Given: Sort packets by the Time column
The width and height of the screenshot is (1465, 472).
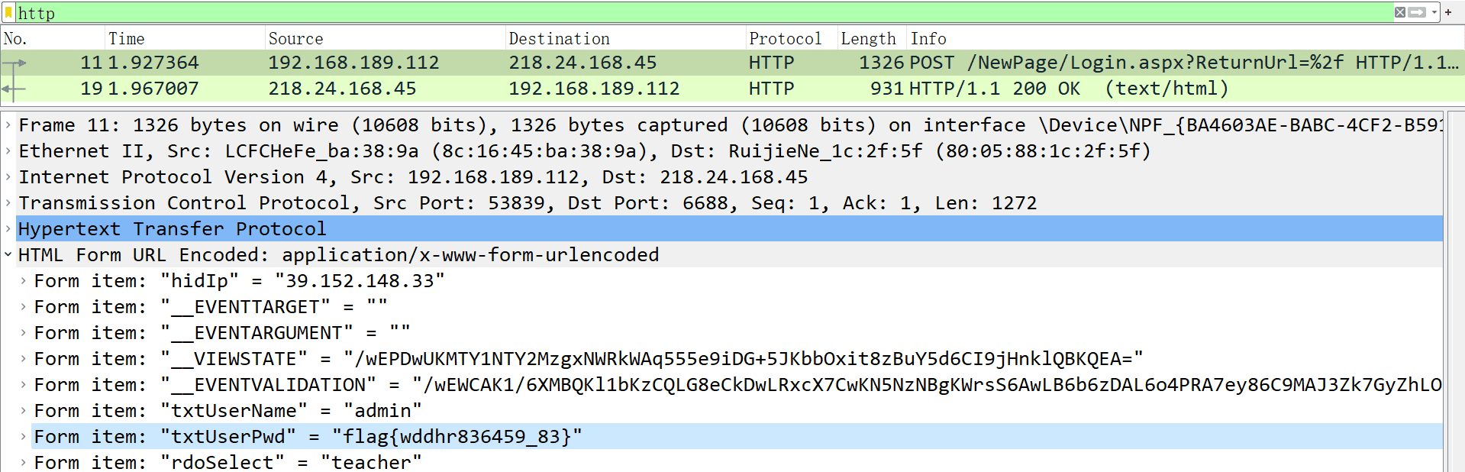Looking at the screenshot, I should coord(127,38).
